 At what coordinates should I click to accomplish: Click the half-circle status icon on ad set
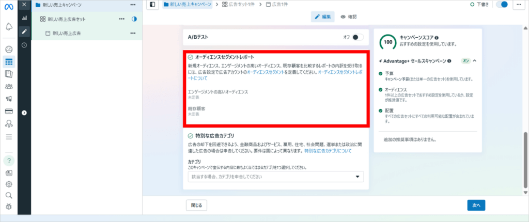coord(134,19)
